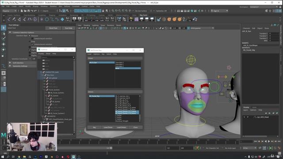This screenshot has height=159, width=283.
Task: Click the purple square shelf icon
Action: coord(137,19)
